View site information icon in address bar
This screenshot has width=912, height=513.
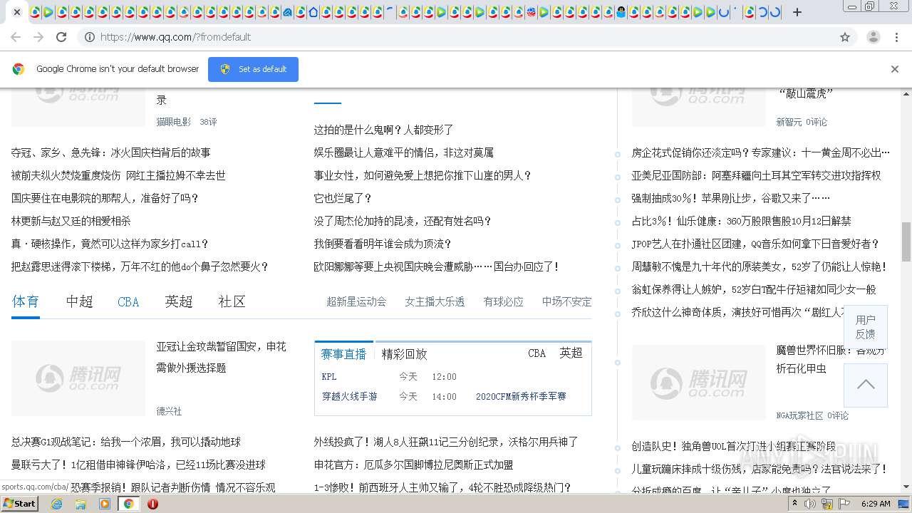[90, 37]
